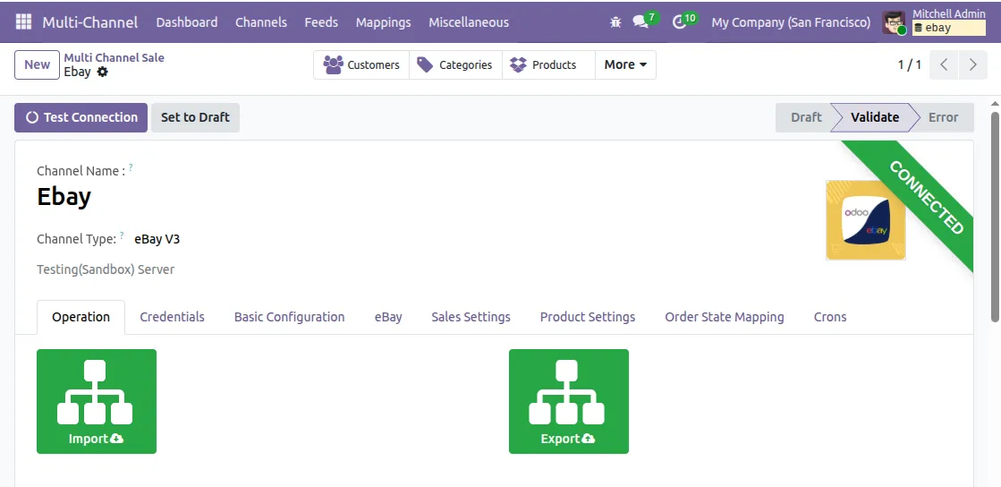Switch to the Credentials tab
Viewport: 1001px width, 487px height.
click(173, 317)
